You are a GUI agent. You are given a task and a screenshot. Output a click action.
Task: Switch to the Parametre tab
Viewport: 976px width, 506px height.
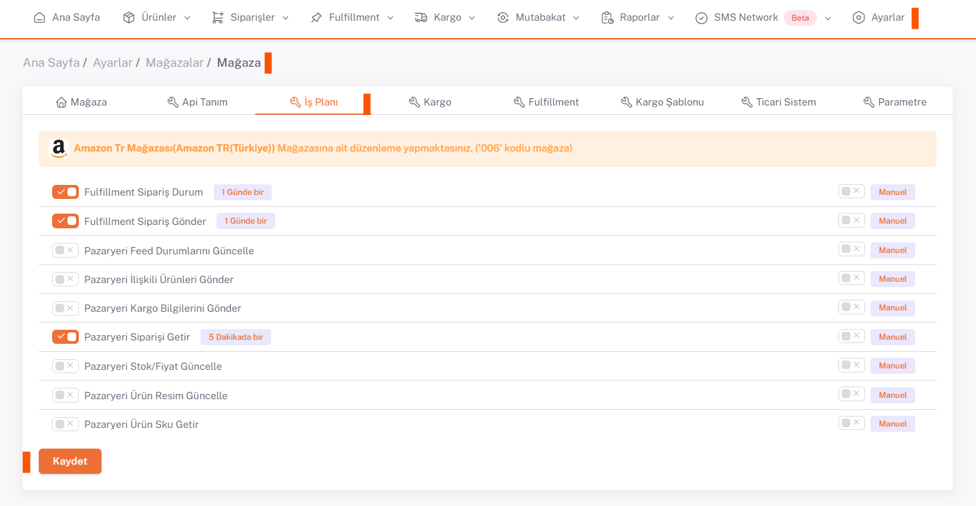pos(894,102)
